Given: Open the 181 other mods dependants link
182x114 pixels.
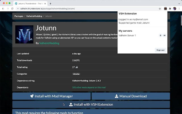Looking at the screenshot, I should click(x=89, y=87).
